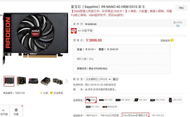The image size is (190, 117).
Task: Select the Fury color option
Action: coord(91,100)
